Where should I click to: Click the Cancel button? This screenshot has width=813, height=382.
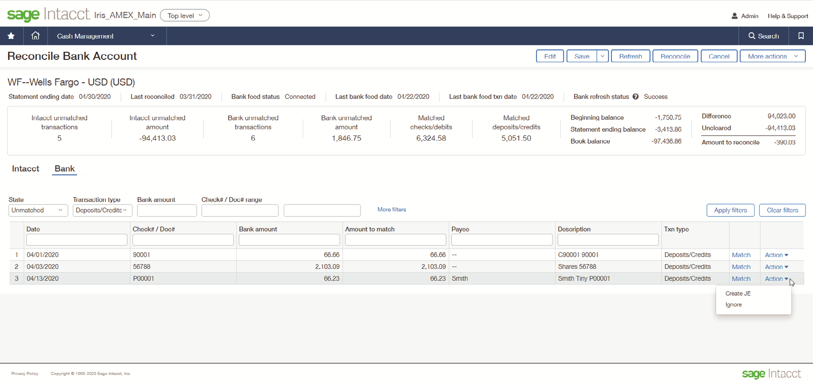(719, 56)
